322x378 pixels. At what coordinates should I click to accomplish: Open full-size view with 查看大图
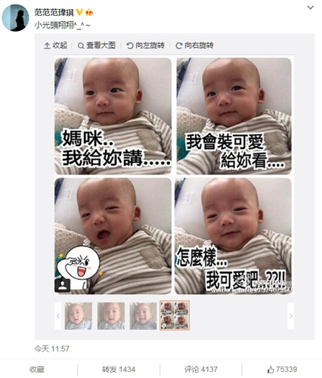click(x=97, y=45)
